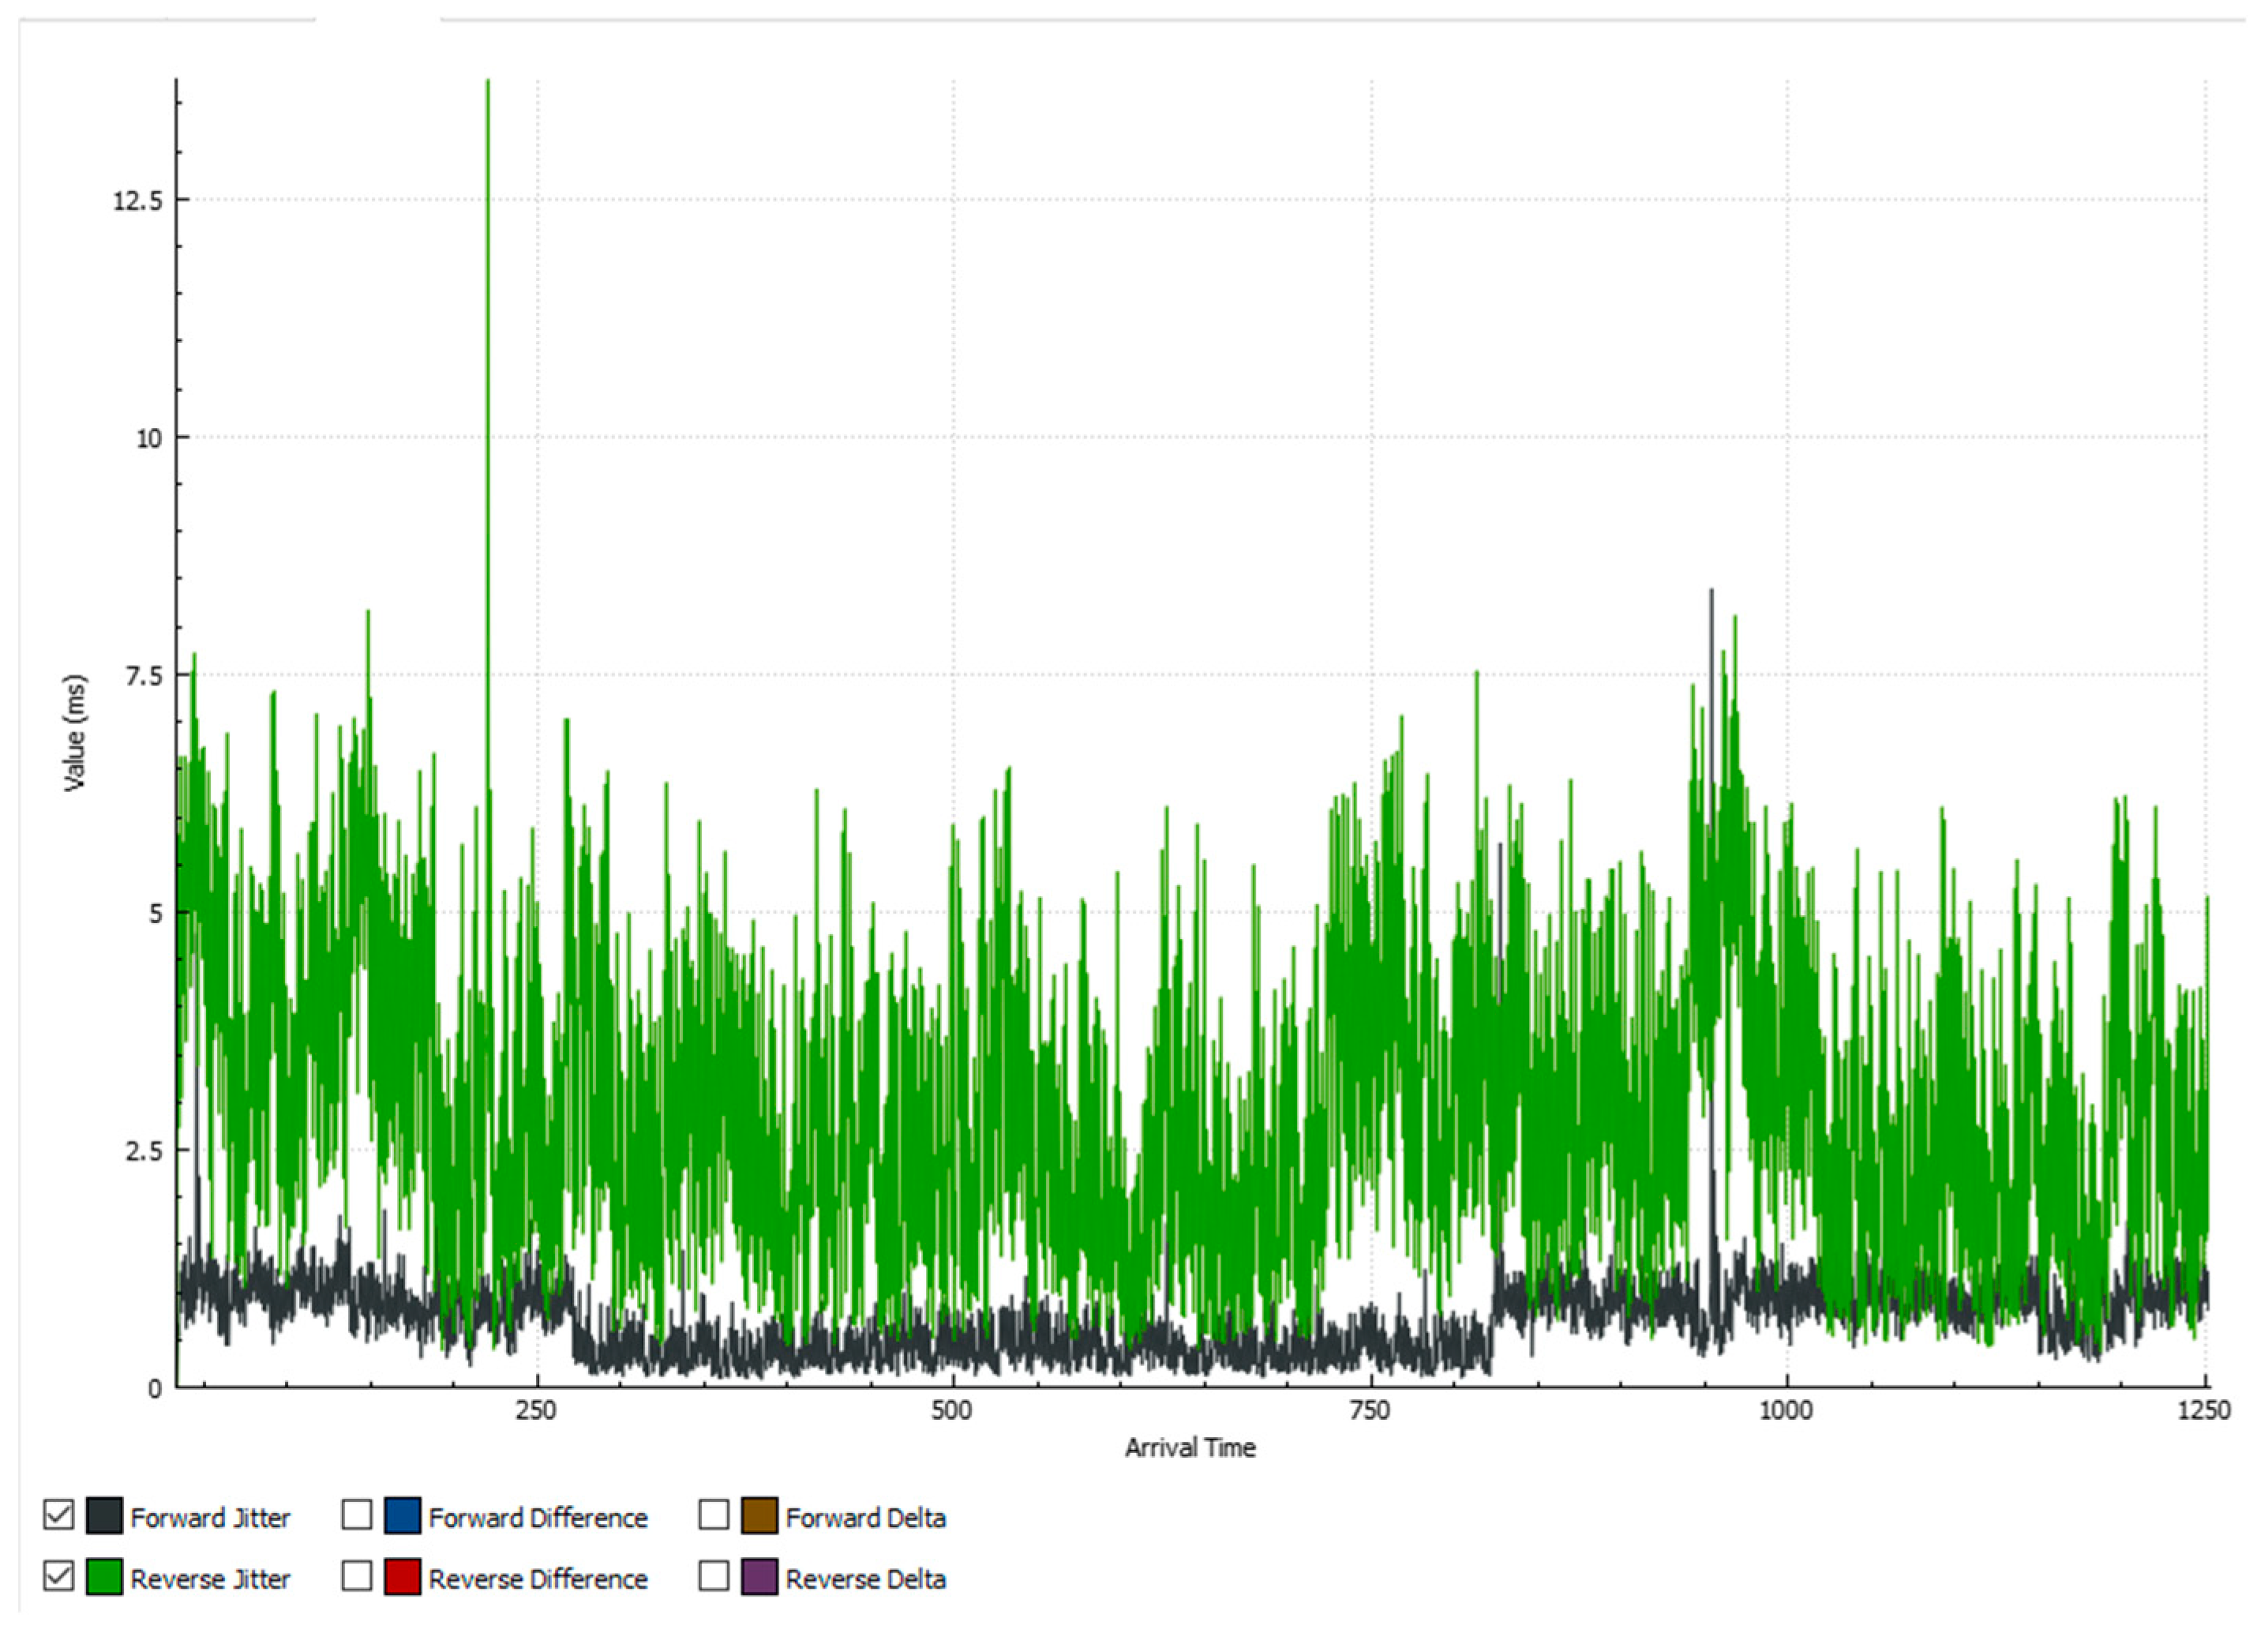The image size is (2268, 1633).
Task: Check the Forward Delta checkbox
Action: coord(713,1516)
